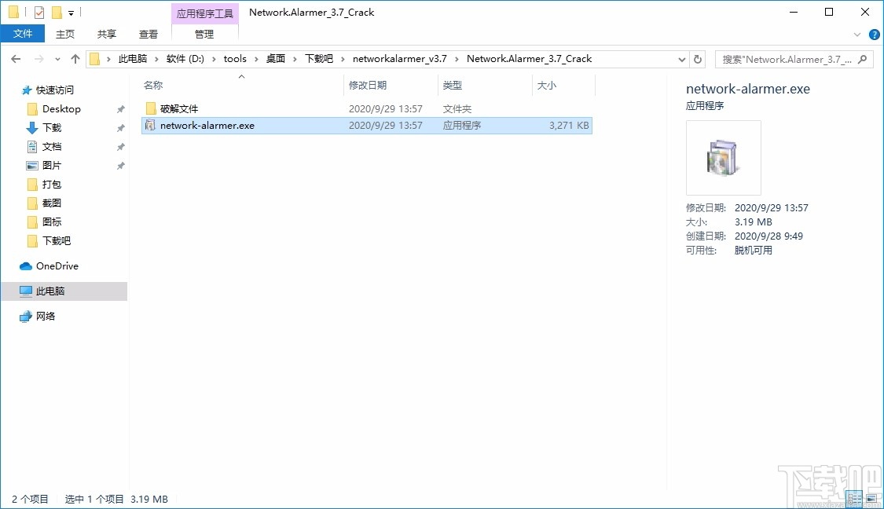Viewport: 884px width, 509px height.
Task: Go back using the back arrow
Action: coord(16,58)
